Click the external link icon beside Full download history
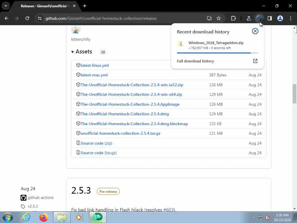The image size is (297, 223). [x=255, y=61]
